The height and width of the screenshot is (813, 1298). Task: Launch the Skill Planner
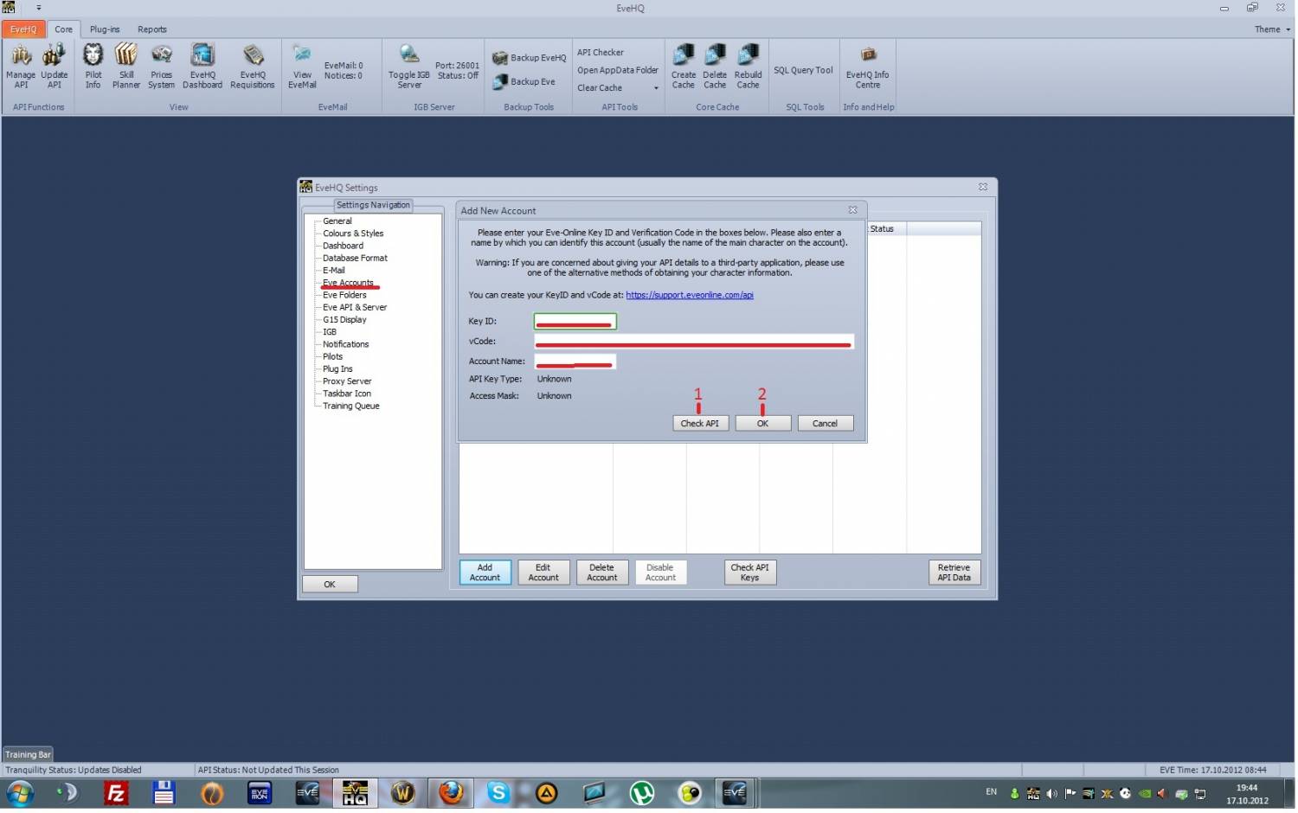(x=126, y=67)
